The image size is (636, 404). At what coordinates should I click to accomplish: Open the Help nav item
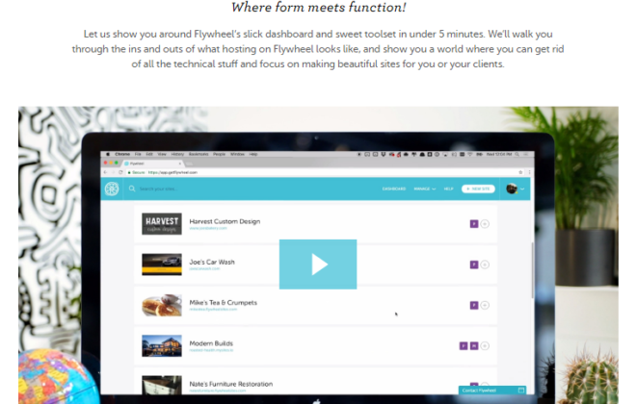[x=448, y=189]
